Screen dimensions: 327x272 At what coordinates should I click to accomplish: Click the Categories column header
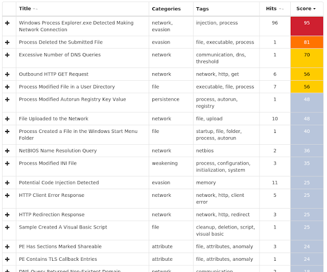[166, 9]
